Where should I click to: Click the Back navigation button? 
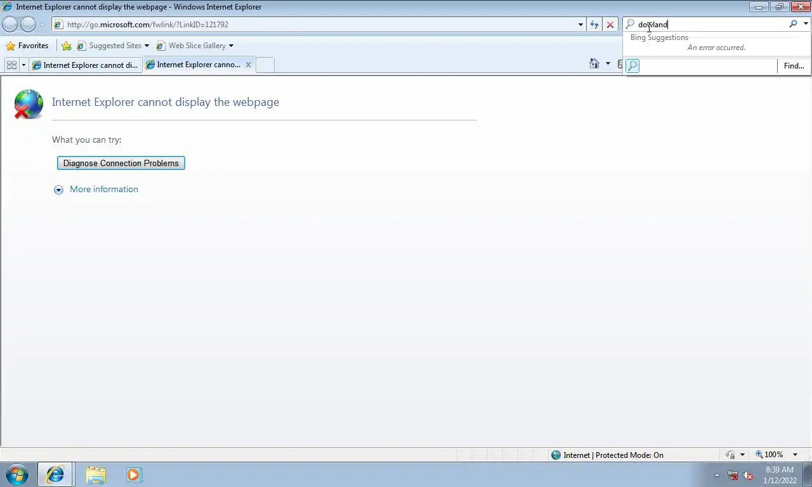point(10,24)
